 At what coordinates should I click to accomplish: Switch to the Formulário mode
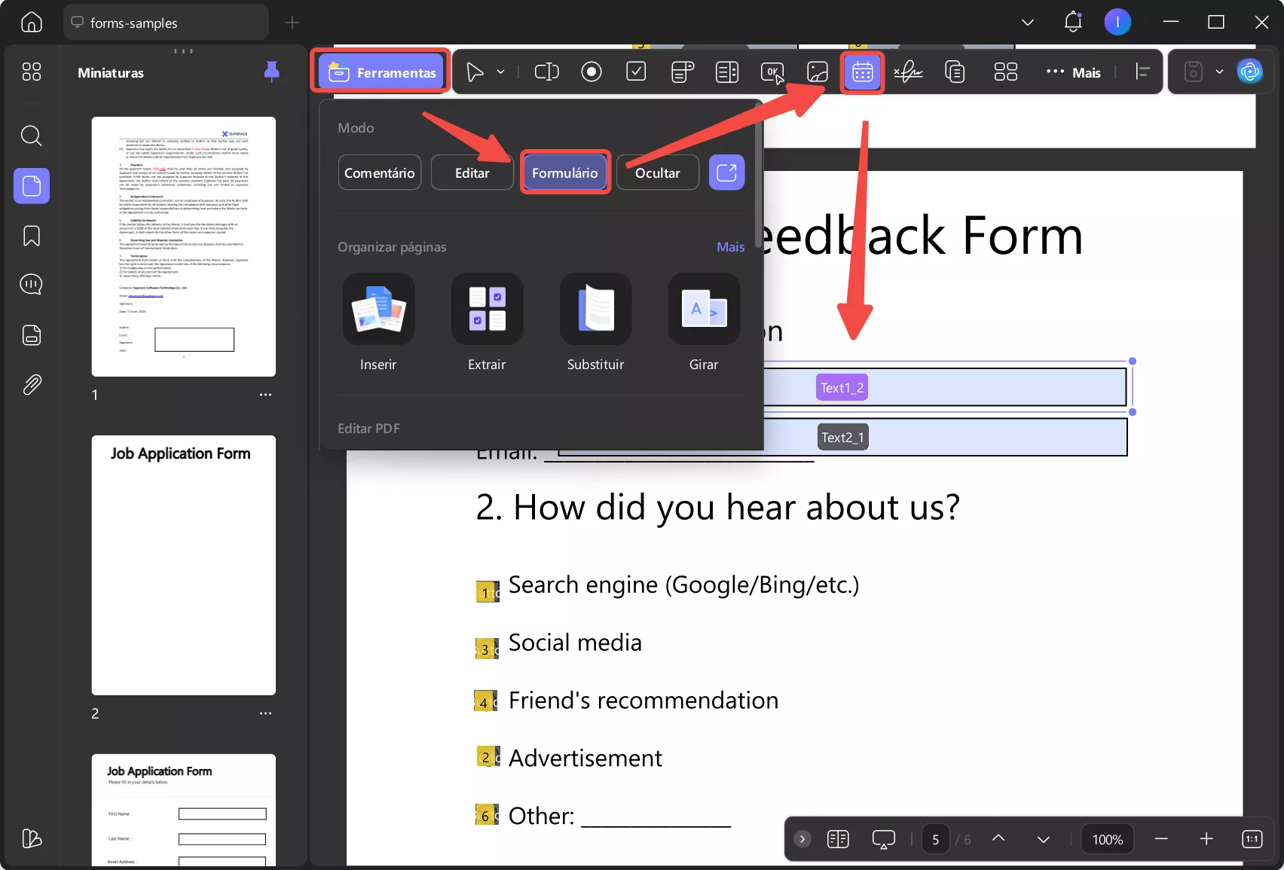point(565,172)
